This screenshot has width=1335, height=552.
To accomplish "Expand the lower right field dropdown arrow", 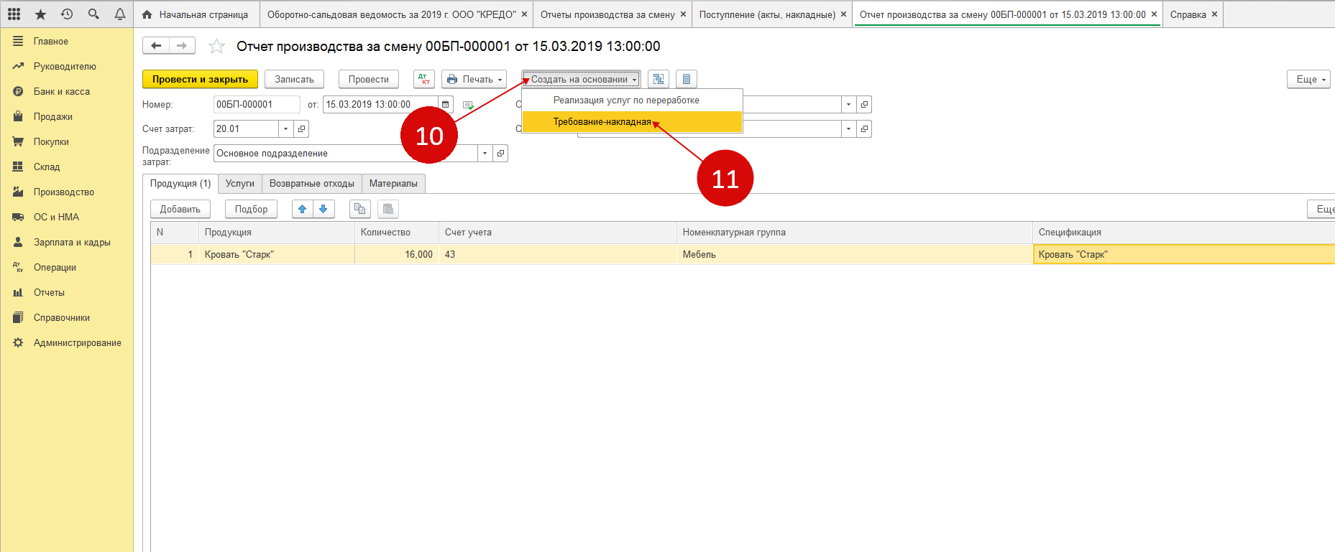I will point(848,129).
